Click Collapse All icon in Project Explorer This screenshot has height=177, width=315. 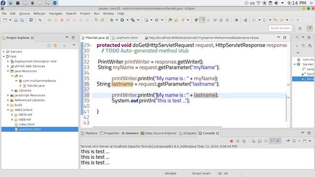[x=49, y=46]
